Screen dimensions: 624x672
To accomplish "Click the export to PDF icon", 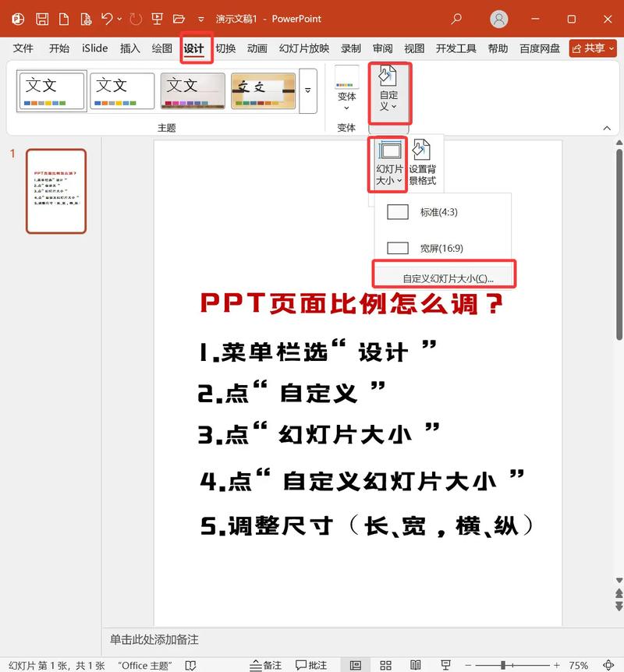I will 87,19.
